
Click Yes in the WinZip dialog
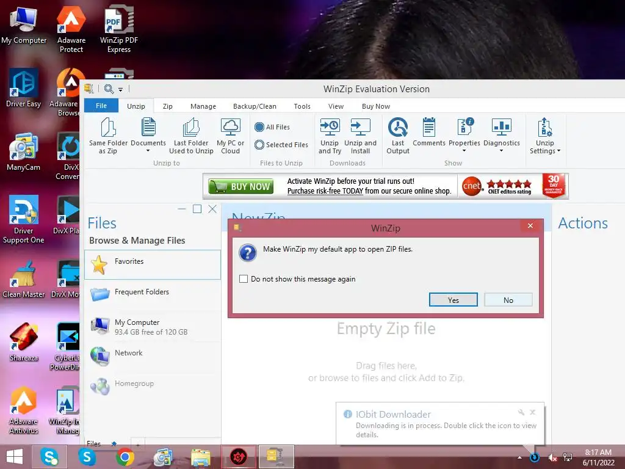[x=453, y=300]
